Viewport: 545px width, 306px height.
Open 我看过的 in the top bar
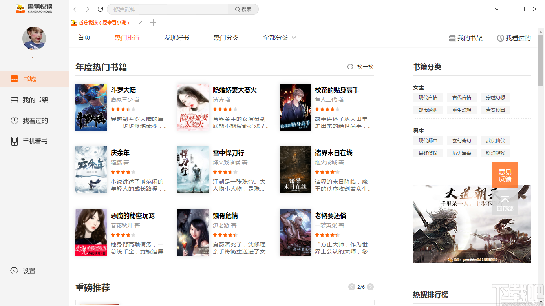514,38
